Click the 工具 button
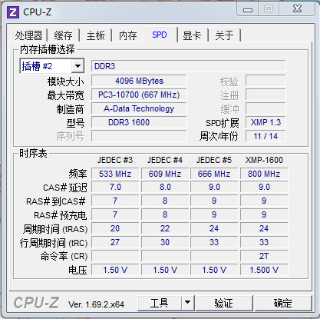The image size is (320, 319). [160, 303]
